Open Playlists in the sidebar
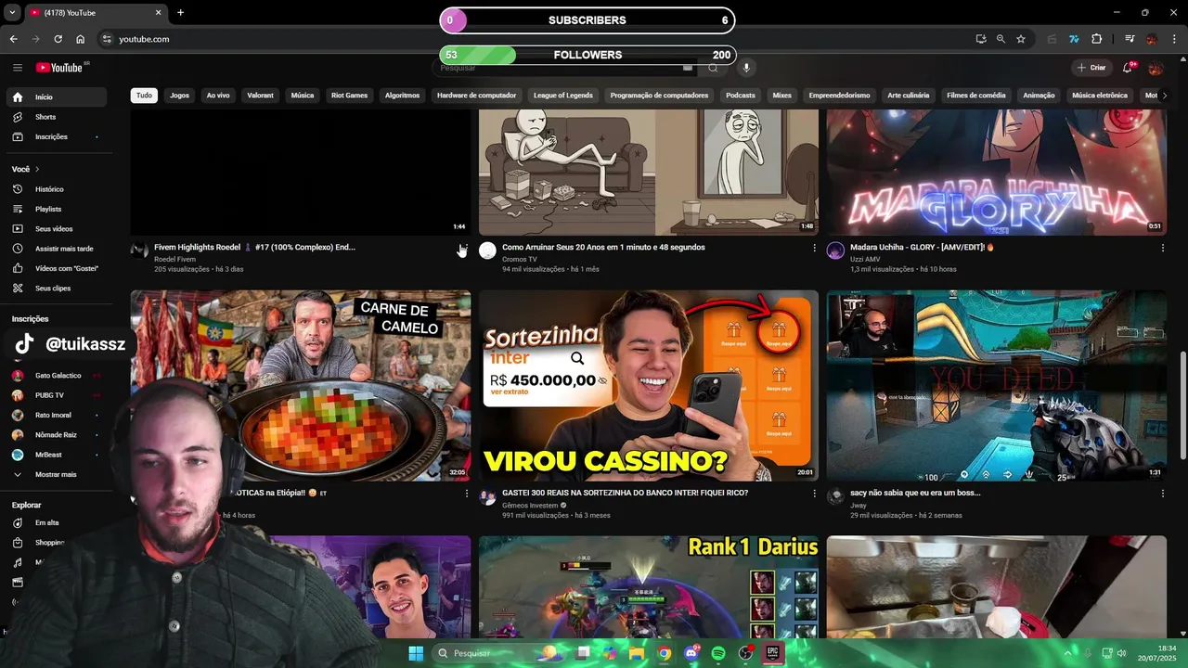Screen dimensions: 1188x668 coord(56,209)
